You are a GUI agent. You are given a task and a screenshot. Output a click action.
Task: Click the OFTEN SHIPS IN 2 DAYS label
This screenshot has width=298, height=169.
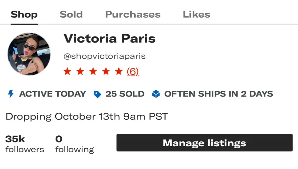coord(219,94)
